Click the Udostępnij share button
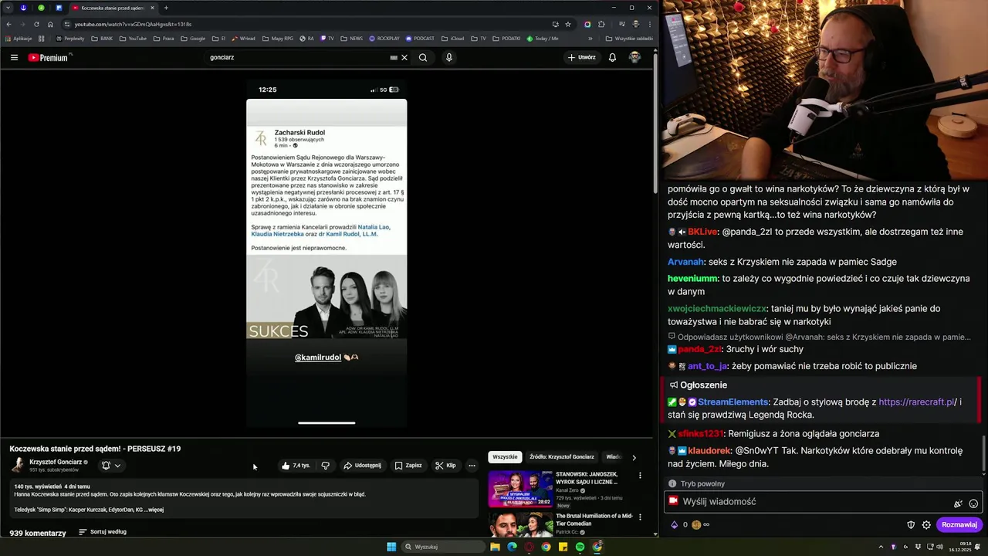This screenshot has height=556, width=988. pyautogui.click(x=362, y=466)
